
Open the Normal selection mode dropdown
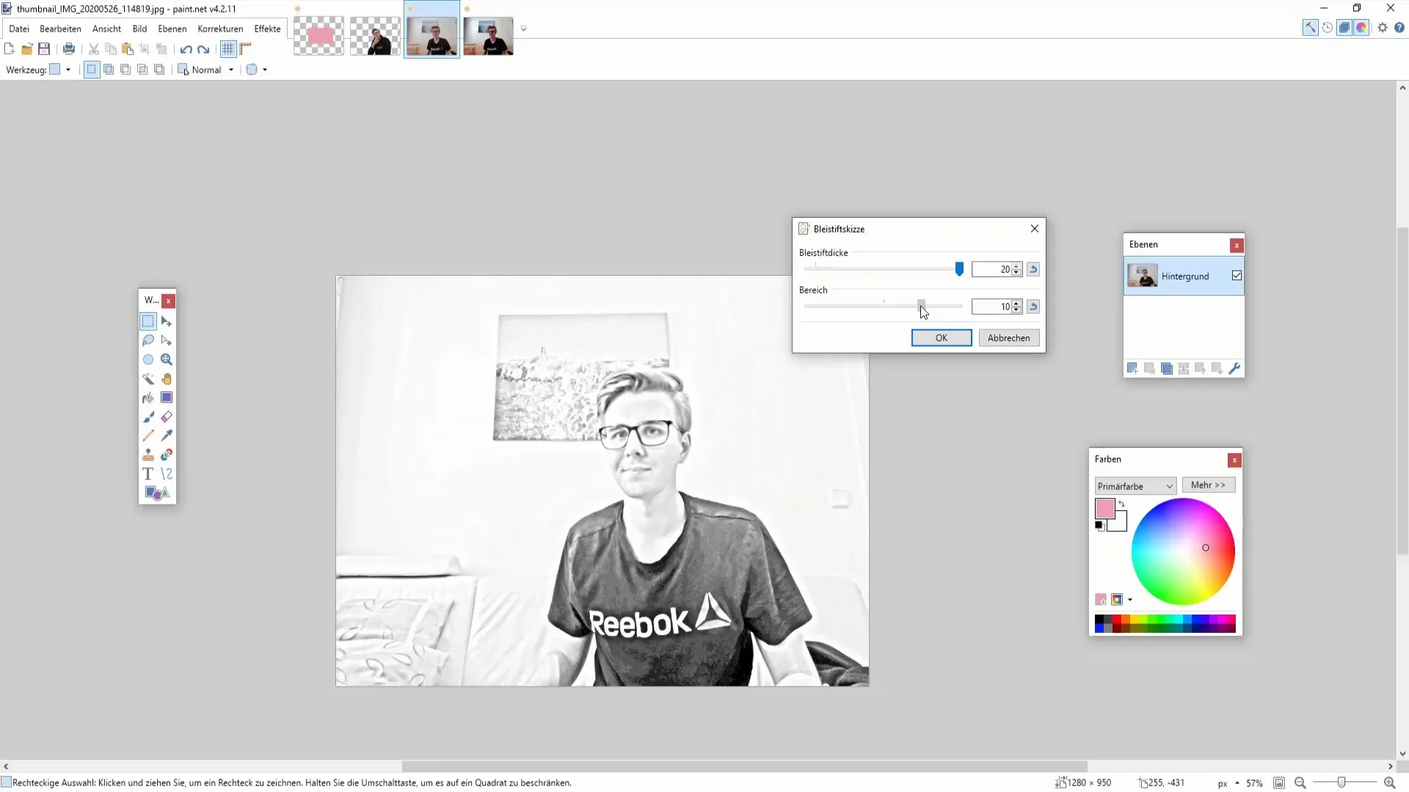[x=231, y=70]
